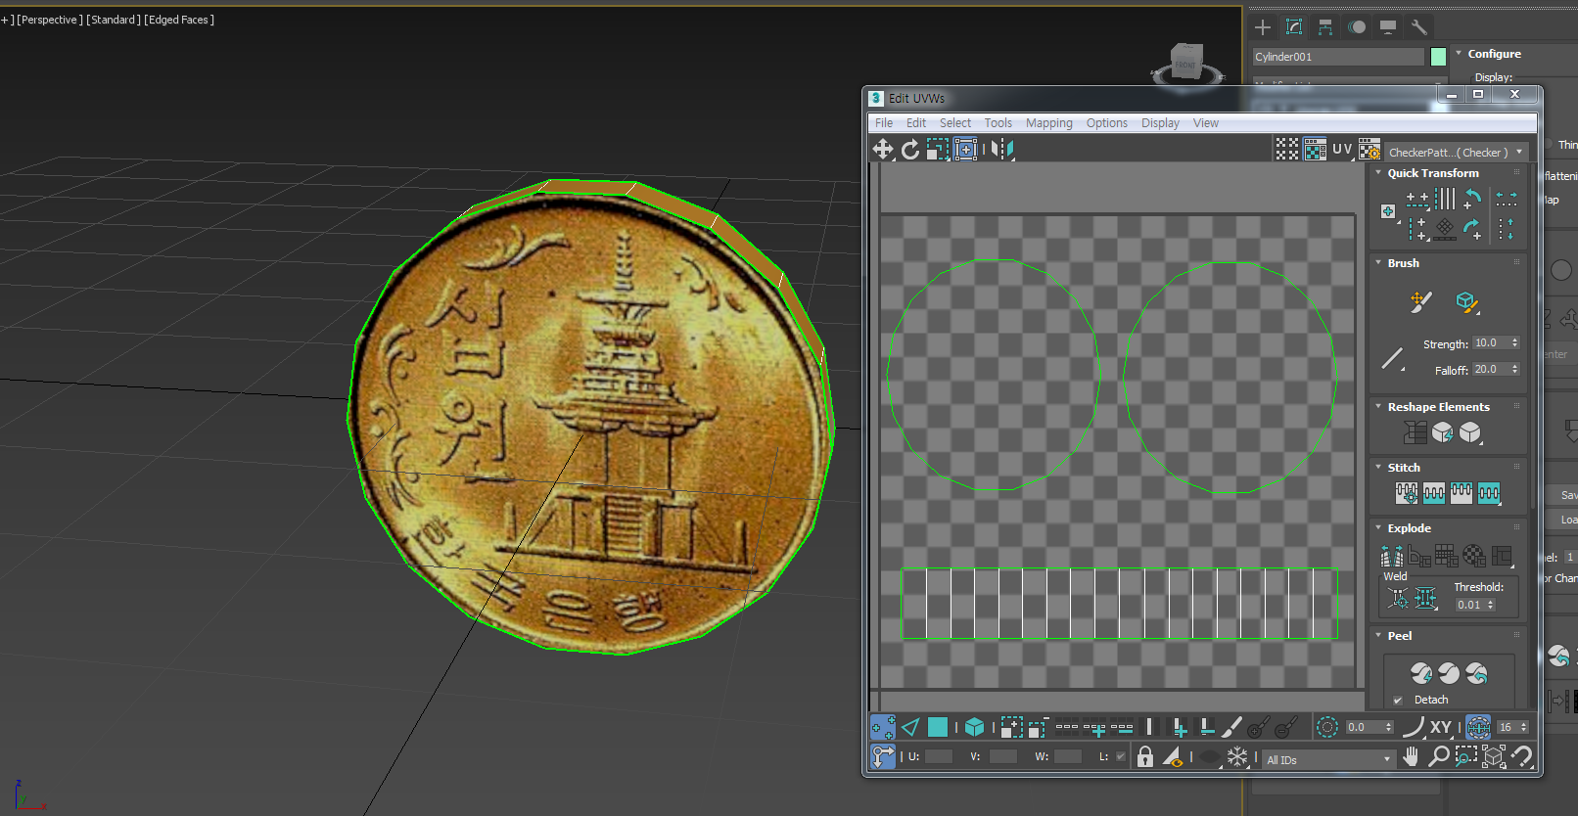Click Straighten Selection in Reshape Elements

pyautogui.click(x=1416, y=432)
